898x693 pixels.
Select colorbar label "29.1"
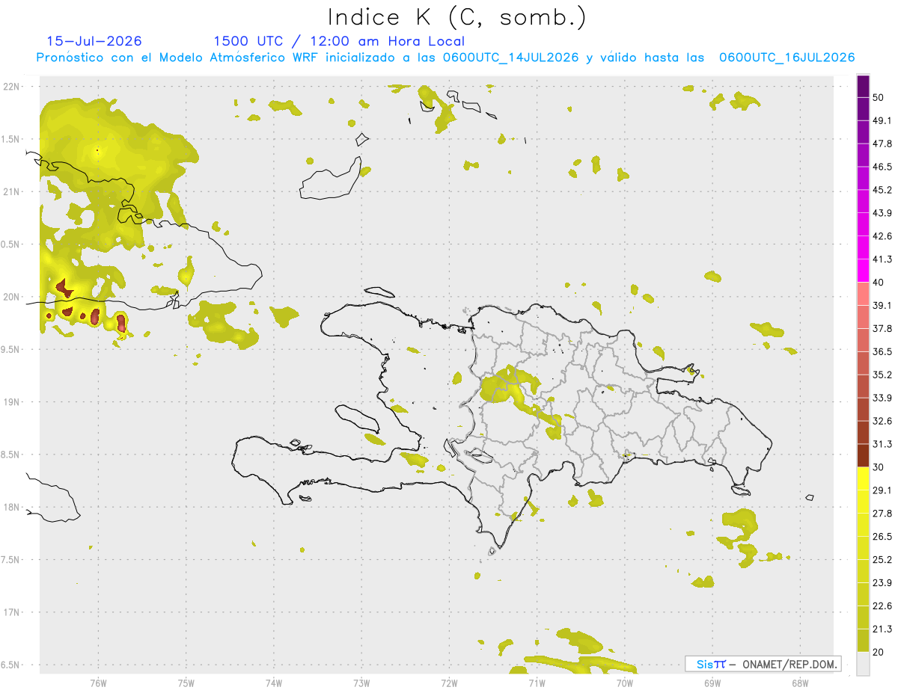[882, 490]
